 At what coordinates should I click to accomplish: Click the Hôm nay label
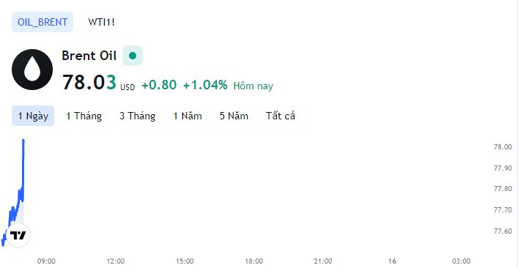click(254, 86)
